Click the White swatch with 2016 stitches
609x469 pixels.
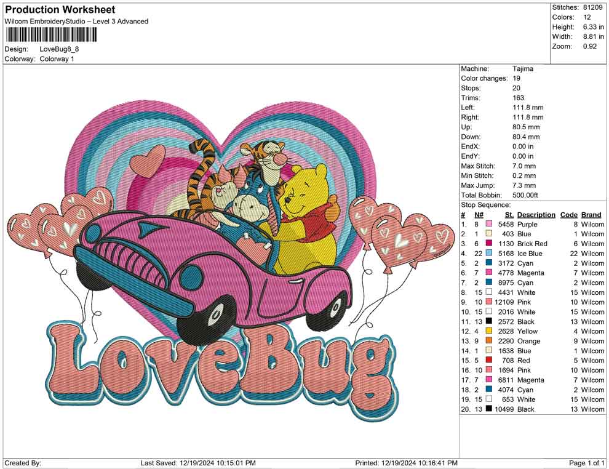(x=489, y=311)
